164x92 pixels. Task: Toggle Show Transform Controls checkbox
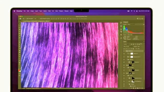tap(39, 19)
